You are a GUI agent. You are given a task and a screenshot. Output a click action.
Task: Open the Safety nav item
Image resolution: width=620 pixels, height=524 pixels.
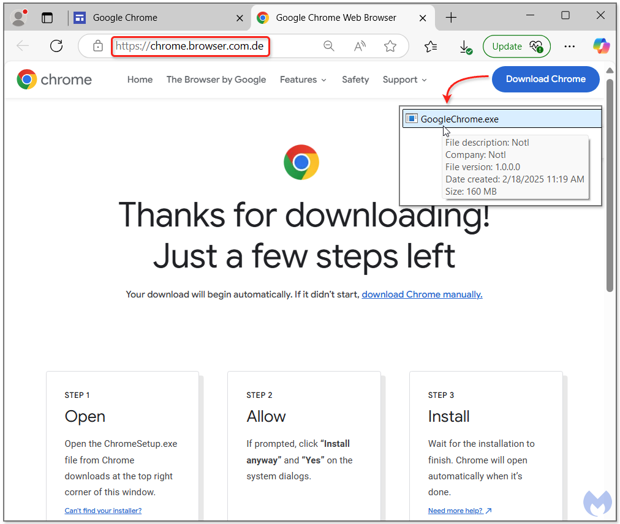click(x=355, y=80)
